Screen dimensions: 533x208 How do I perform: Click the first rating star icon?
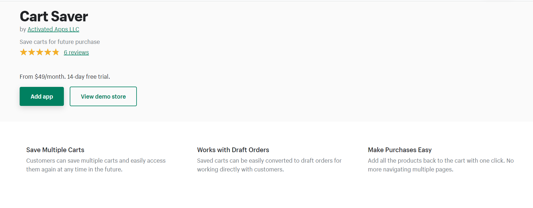pos(23,52)
